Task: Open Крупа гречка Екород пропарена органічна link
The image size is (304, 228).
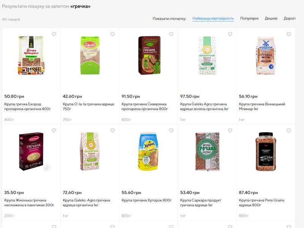Action: click(27, 106)
